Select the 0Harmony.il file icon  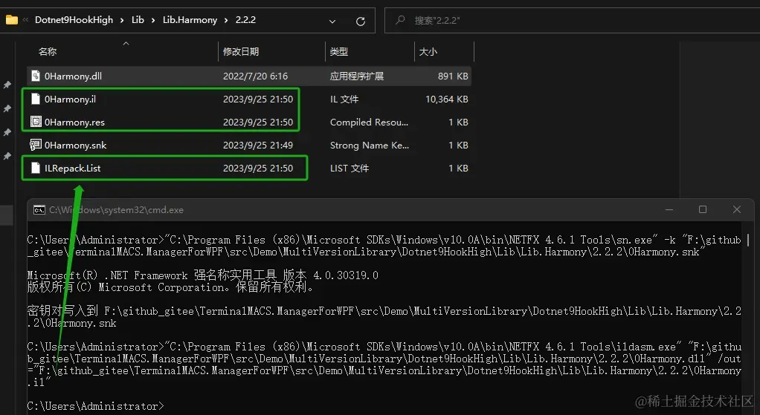[36, 99]
